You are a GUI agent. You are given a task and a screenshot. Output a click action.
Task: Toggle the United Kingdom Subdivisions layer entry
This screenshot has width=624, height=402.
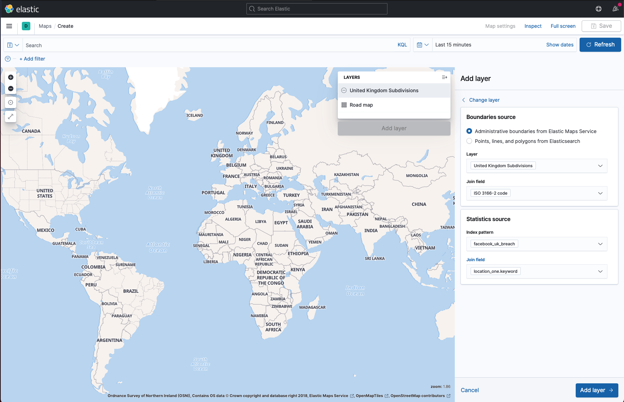(x=384, y=90)
